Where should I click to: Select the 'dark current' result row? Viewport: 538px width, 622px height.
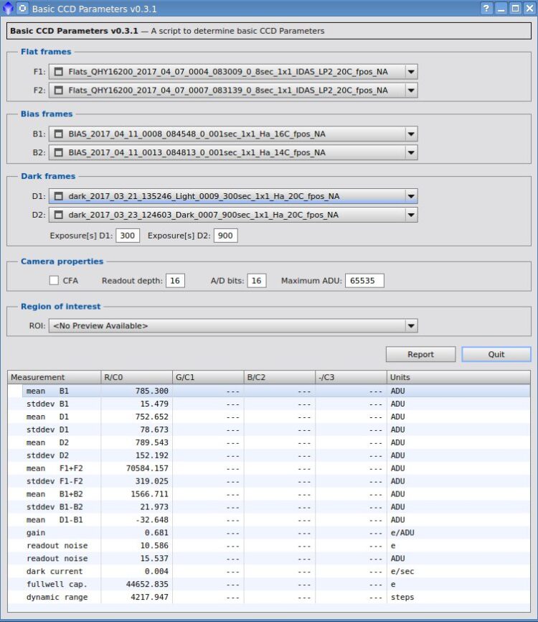(269, 571)
